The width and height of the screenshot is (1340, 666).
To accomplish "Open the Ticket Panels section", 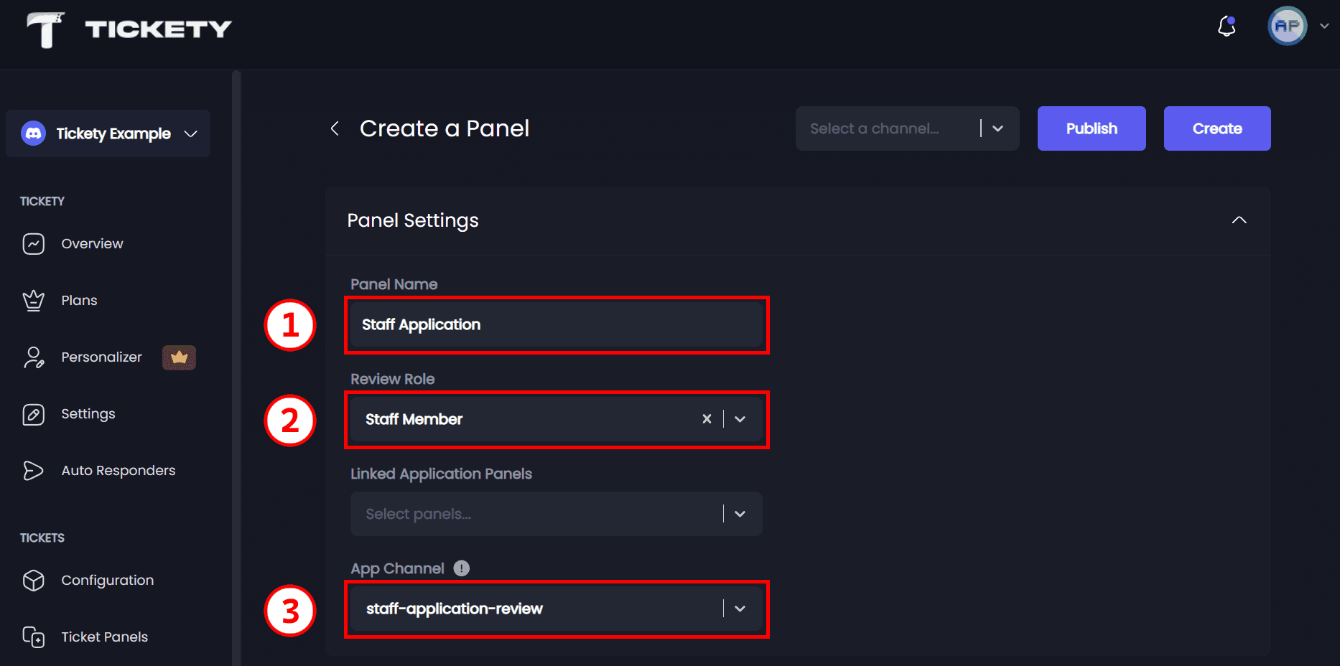I will pyautogui.click(x=103, y=637).
